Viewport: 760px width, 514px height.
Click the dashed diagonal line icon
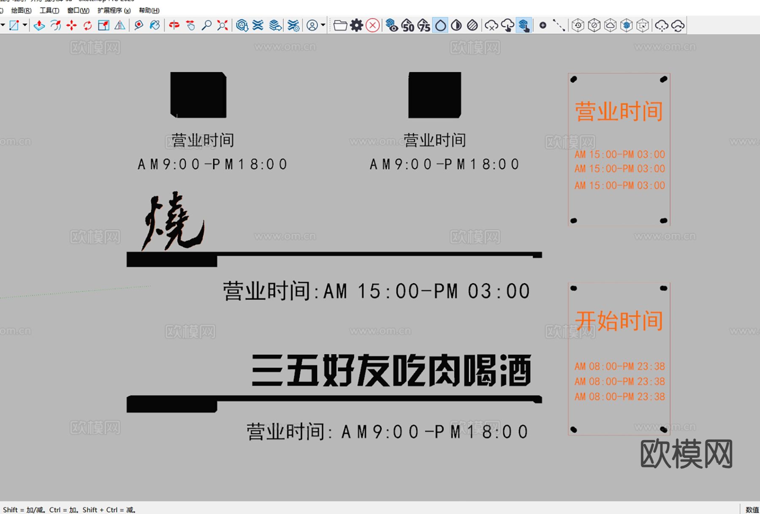click(559, 25)
